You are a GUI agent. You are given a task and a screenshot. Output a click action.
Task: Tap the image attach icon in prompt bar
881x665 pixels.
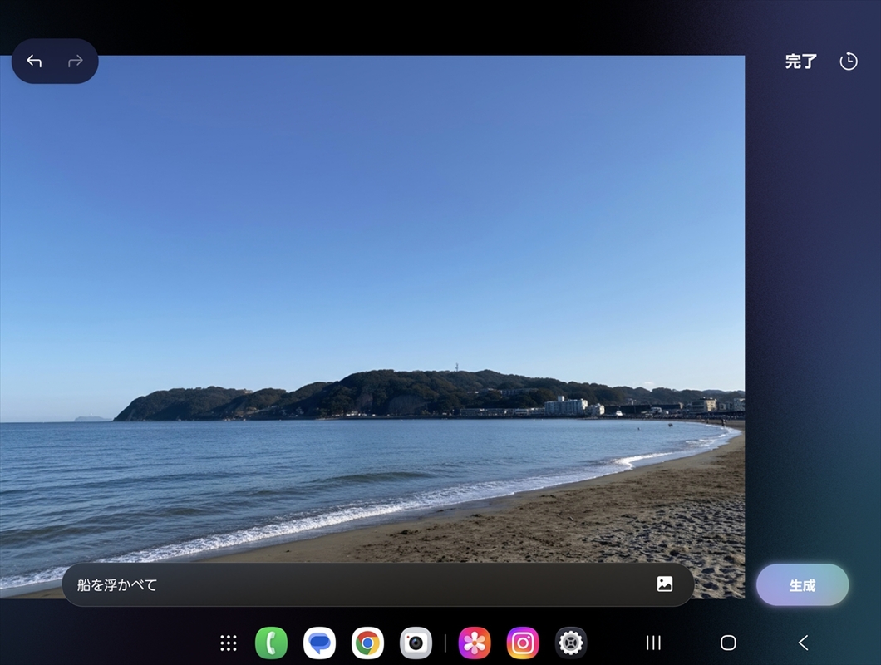(665, 584)
